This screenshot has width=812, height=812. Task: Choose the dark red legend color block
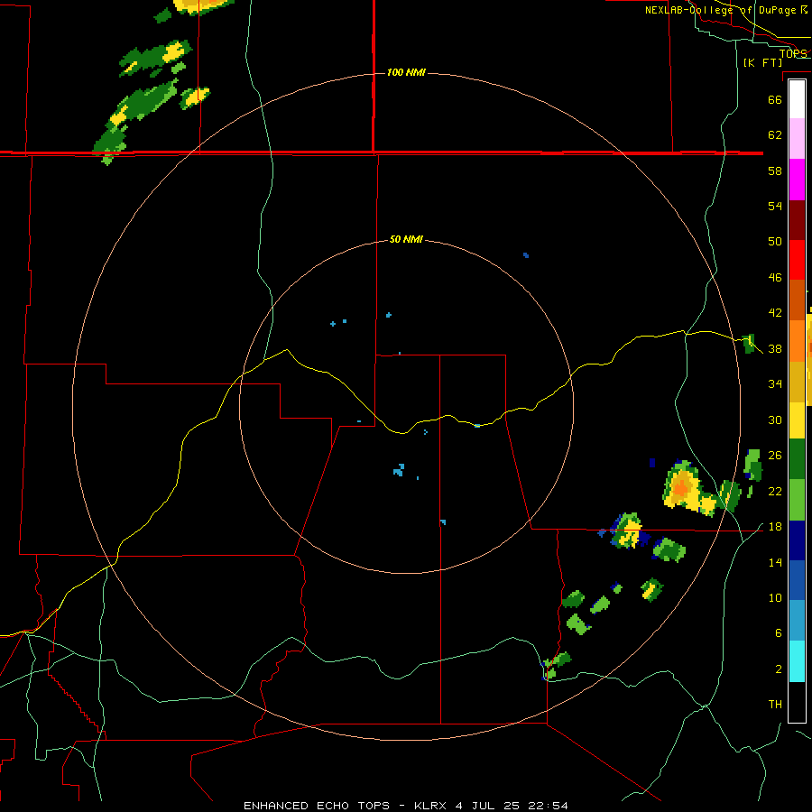[x=797, y=220]
